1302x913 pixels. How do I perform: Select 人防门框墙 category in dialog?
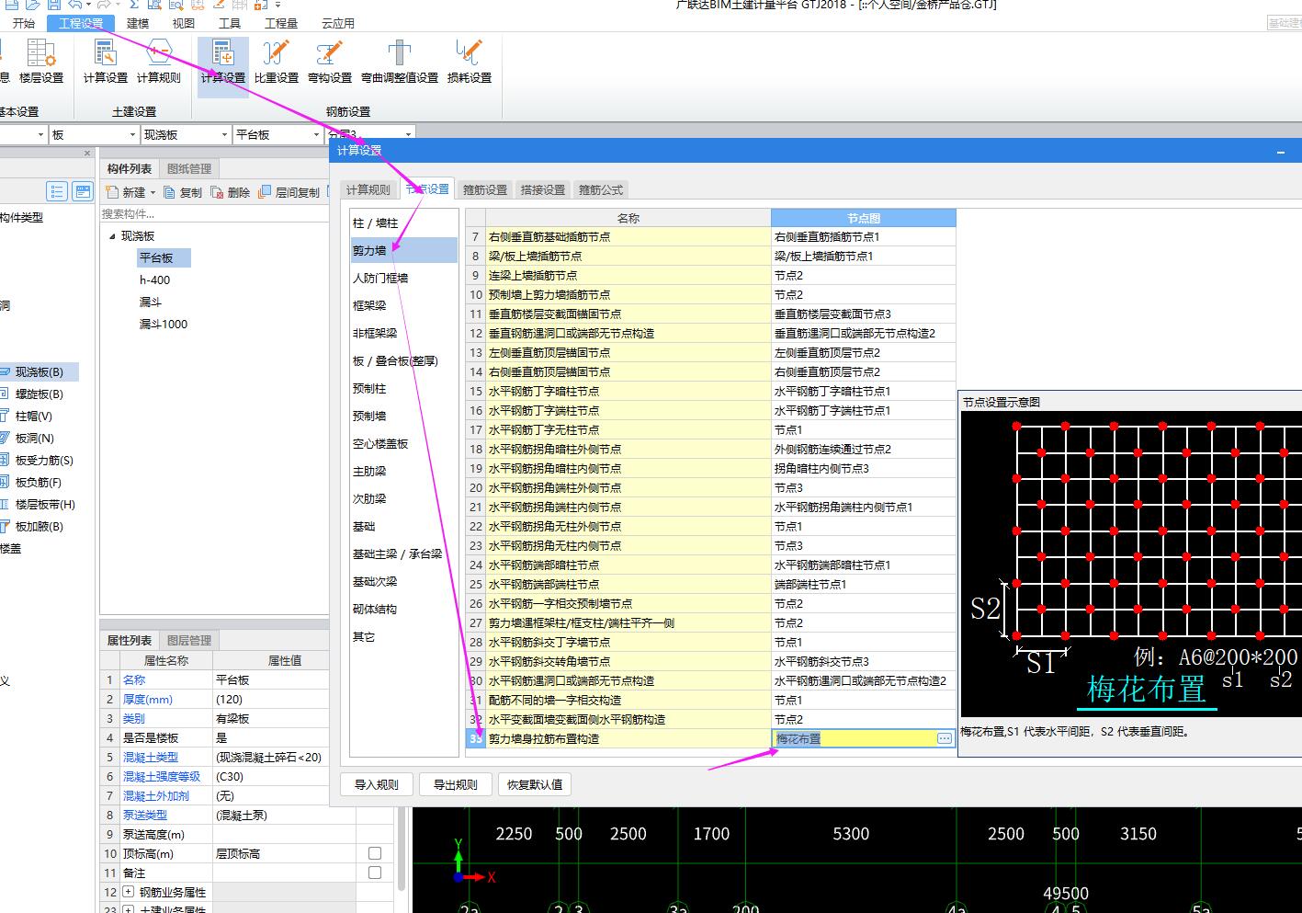click(403, 278)
